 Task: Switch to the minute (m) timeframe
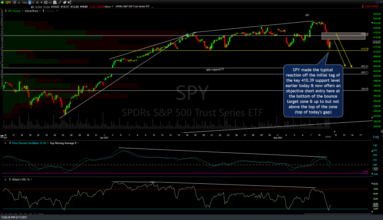point(19,3)
